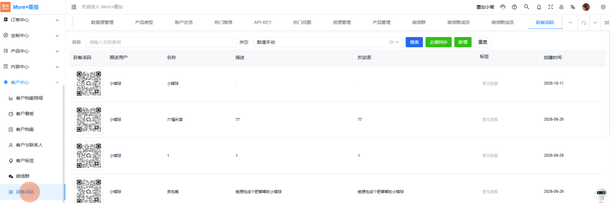610x203 pixels.
Task: Collapse the 客户中心 menu chevron
Action: tap(57, 83)
